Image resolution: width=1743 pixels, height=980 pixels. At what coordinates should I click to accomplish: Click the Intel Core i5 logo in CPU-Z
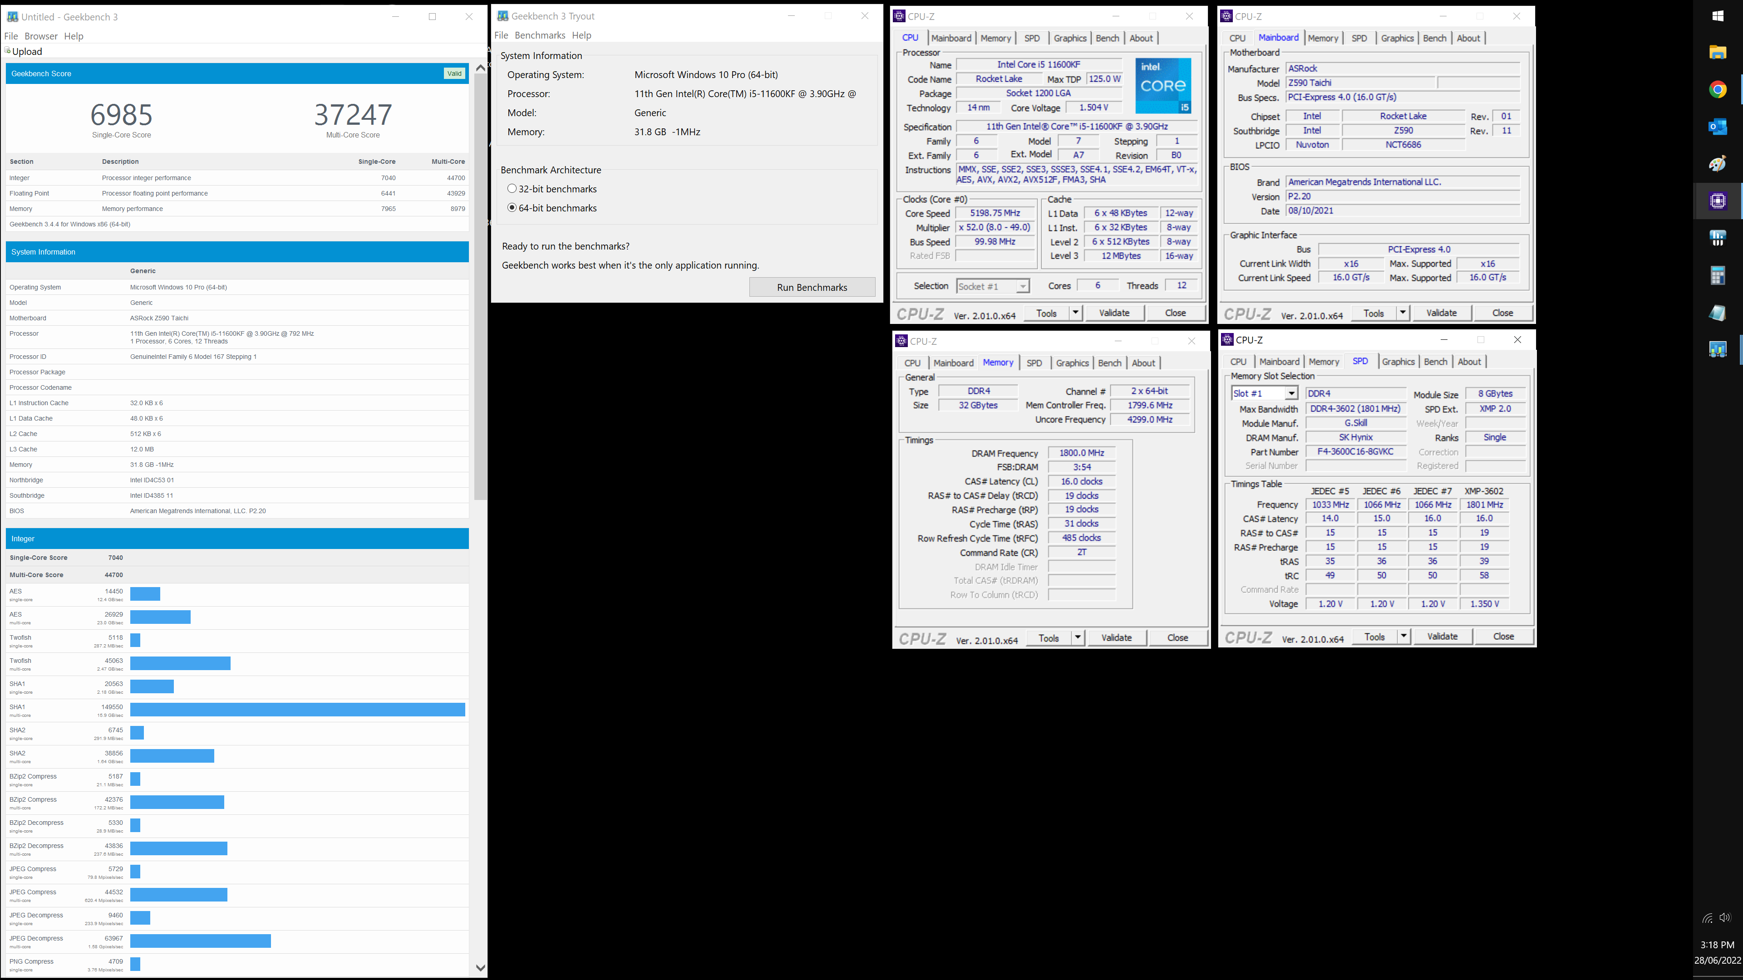[1163, 86]
